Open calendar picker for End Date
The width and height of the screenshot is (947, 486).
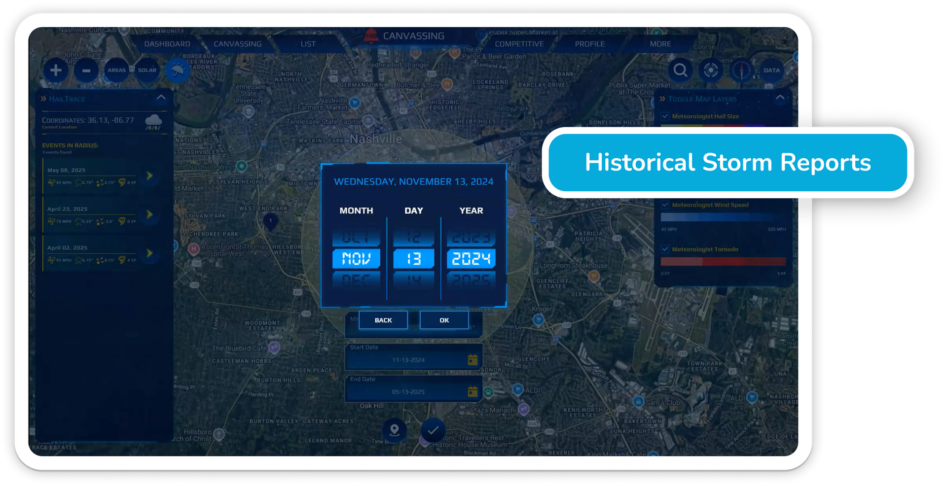(473, 391)
